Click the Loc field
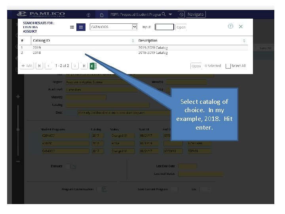The height and width of the screenshot is (214, 285). point(206,189)
